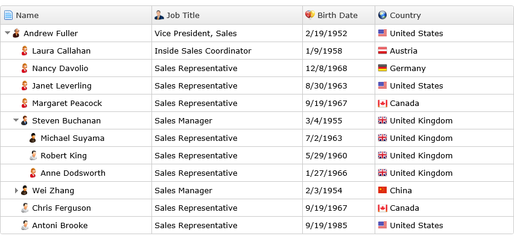Click the document icon in Name header
This screenshot has height=242, width=514.
[x=8, y=15]
